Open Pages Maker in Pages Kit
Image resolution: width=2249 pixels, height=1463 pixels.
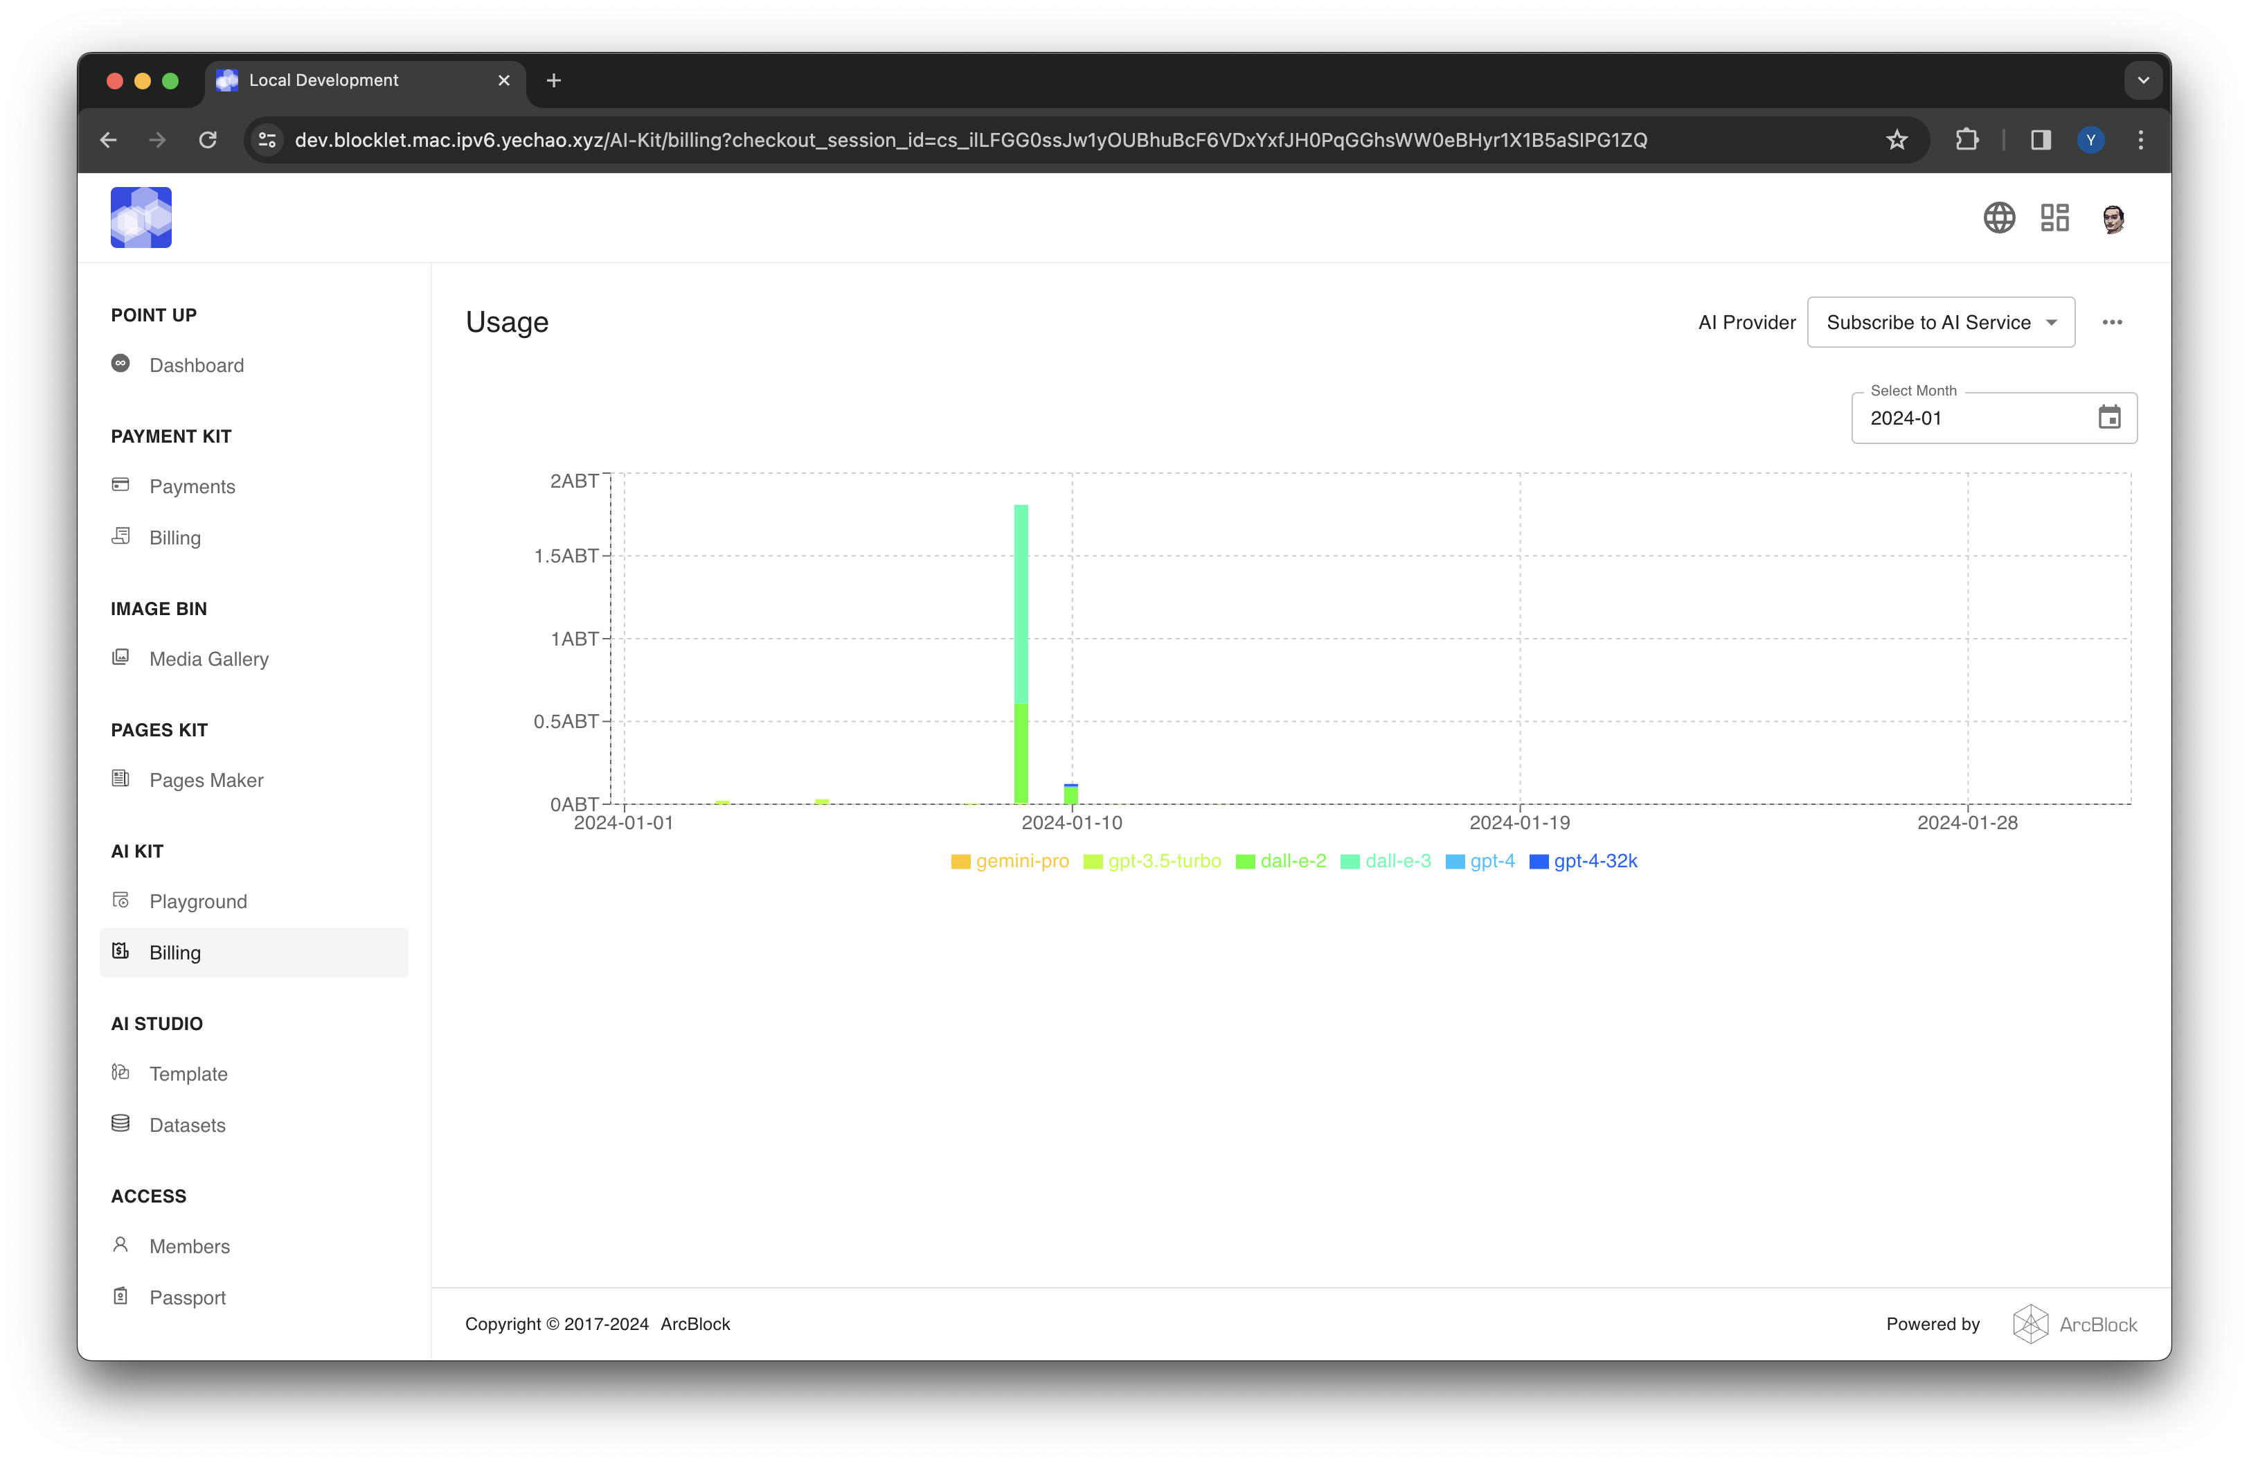click(206, 780)
